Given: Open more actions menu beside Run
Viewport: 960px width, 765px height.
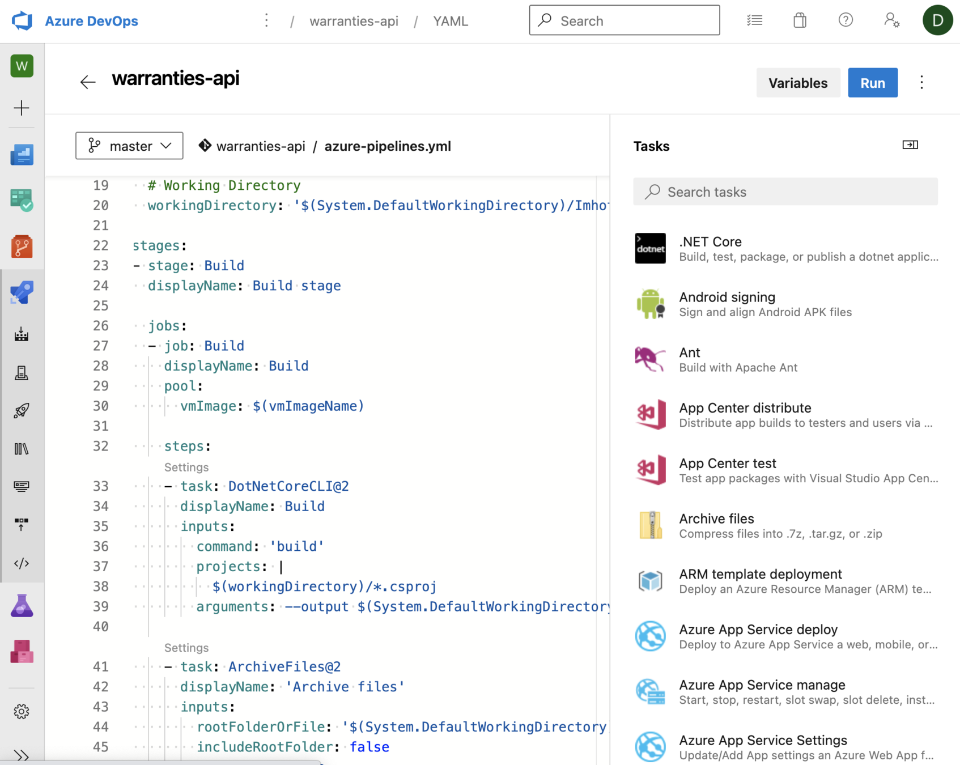Looking at the screenshot, I should click(921, 83).
